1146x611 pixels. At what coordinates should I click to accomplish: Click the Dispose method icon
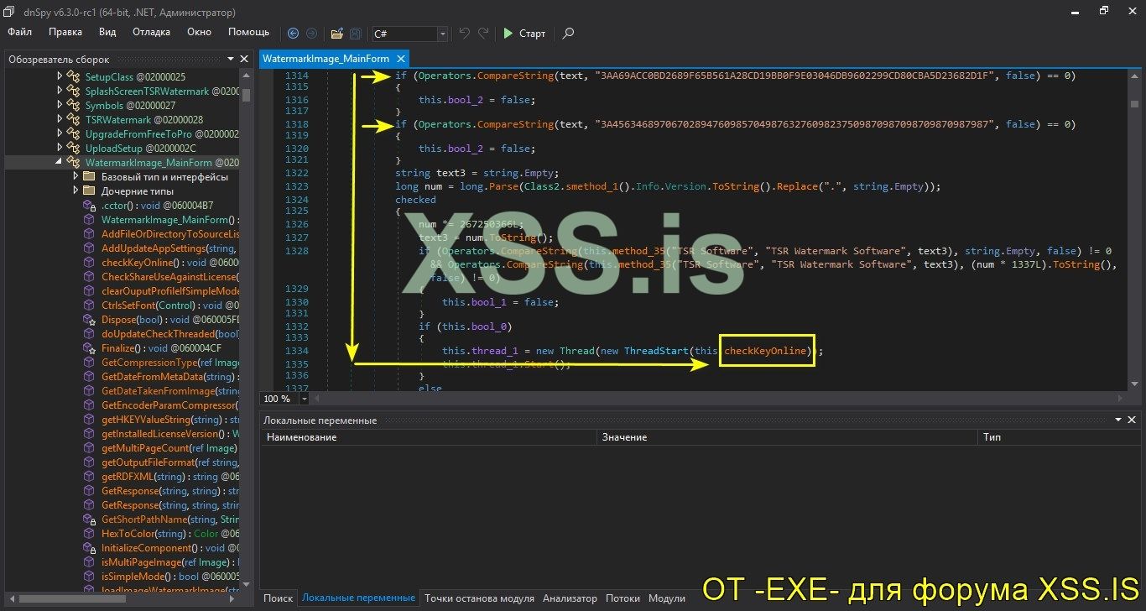(x=89, y=319)
